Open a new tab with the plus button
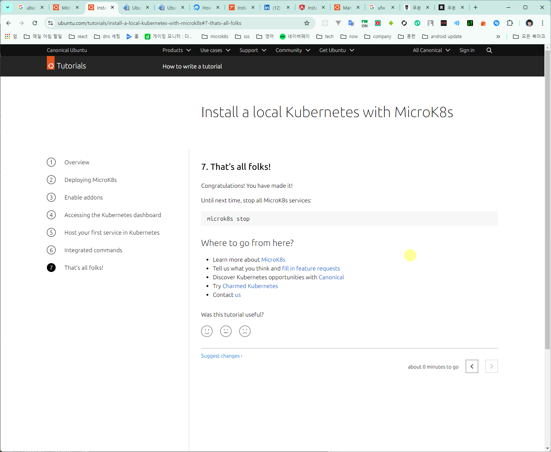Screen dimensions: 551x452 pos(476,7)
